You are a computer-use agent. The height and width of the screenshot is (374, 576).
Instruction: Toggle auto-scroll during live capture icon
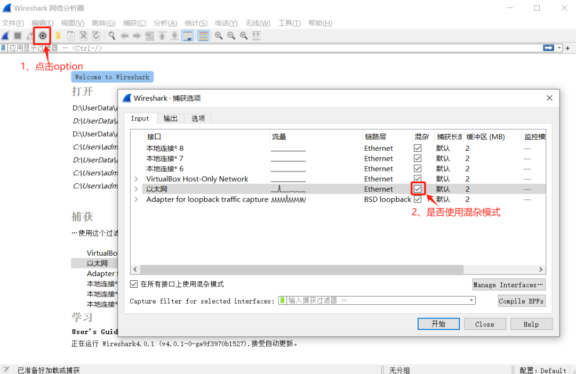(x=188, y=36)
